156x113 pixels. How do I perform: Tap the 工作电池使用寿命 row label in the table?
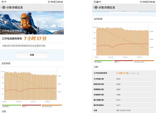point(100,73)
